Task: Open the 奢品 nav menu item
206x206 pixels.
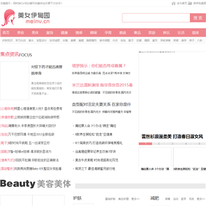Action: pyautogui.click(x=137, y=33)
